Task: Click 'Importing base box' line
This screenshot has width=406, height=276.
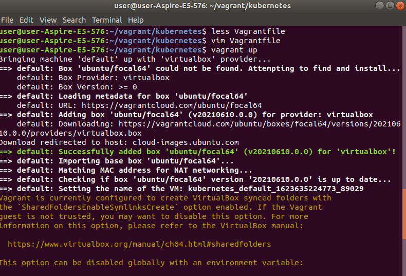Action: click(x=117, y=161)
